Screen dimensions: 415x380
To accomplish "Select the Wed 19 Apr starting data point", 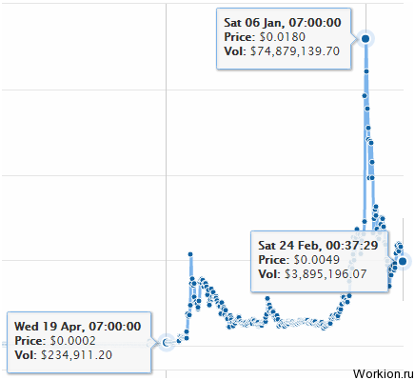I will 166,343.
